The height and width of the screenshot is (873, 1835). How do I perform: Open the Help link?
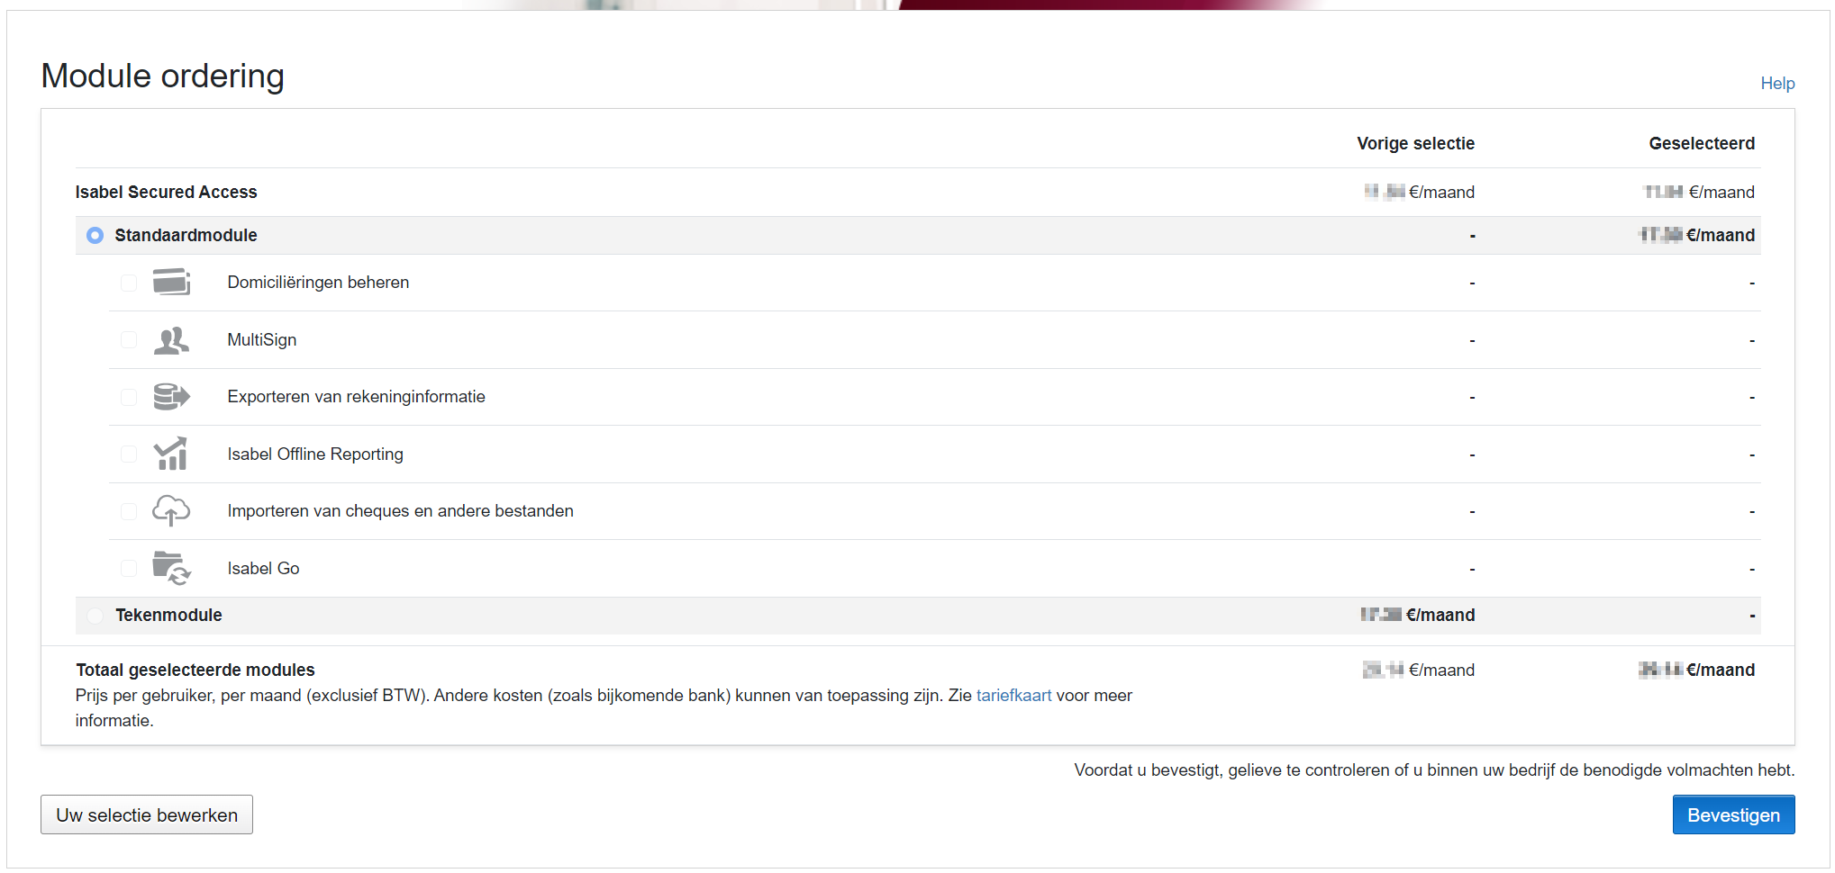pyautogui.click(x=1777, y=83)
